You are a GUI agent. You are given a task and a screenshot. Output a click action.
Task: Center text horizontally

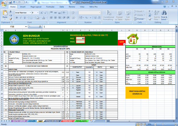55,18
